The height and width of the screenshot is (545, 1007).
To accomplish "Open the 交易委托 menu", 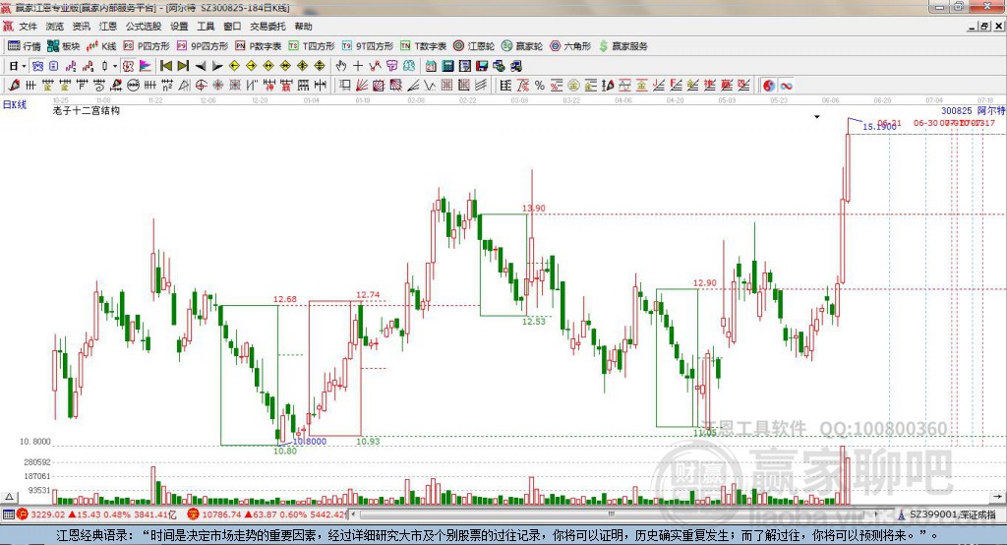I will click(267, 27).
